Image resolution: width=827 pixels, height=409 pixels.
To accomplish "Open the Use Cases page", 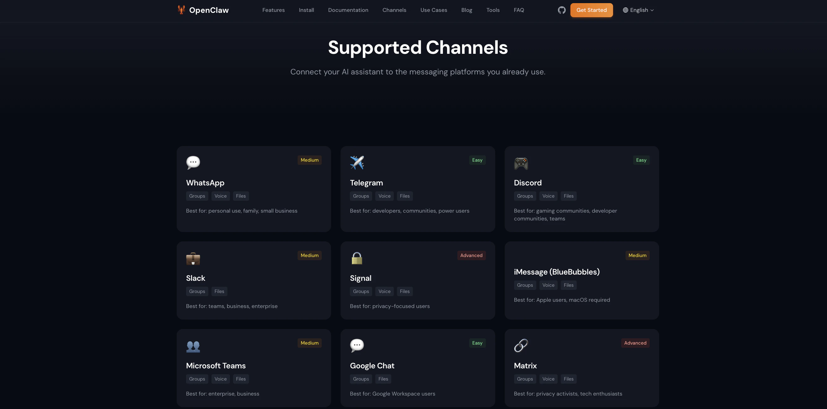I will tap(434, 10).
